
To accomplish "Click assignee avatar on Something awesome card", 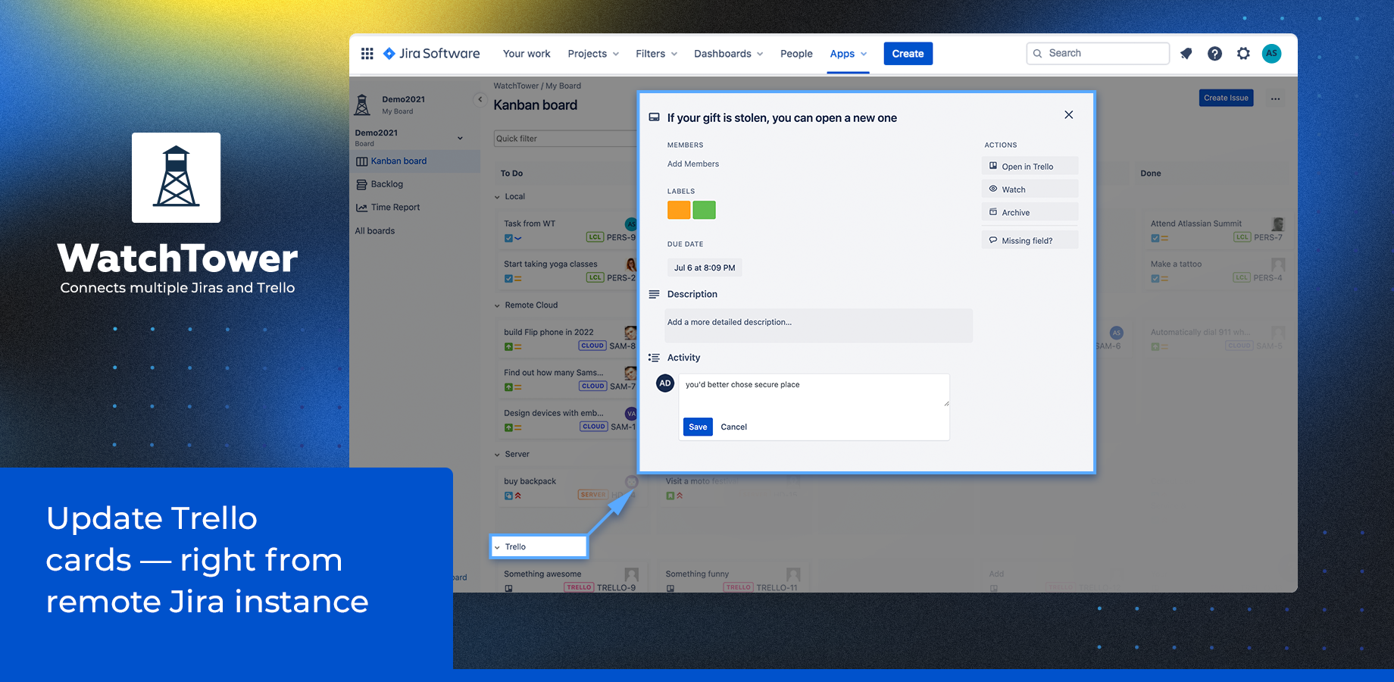I will tap(632, 574).
